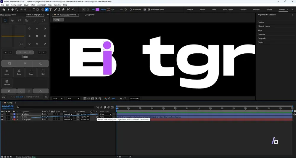
Task: Open Motion 4 search magnifier icon
Action: [44, 20]
